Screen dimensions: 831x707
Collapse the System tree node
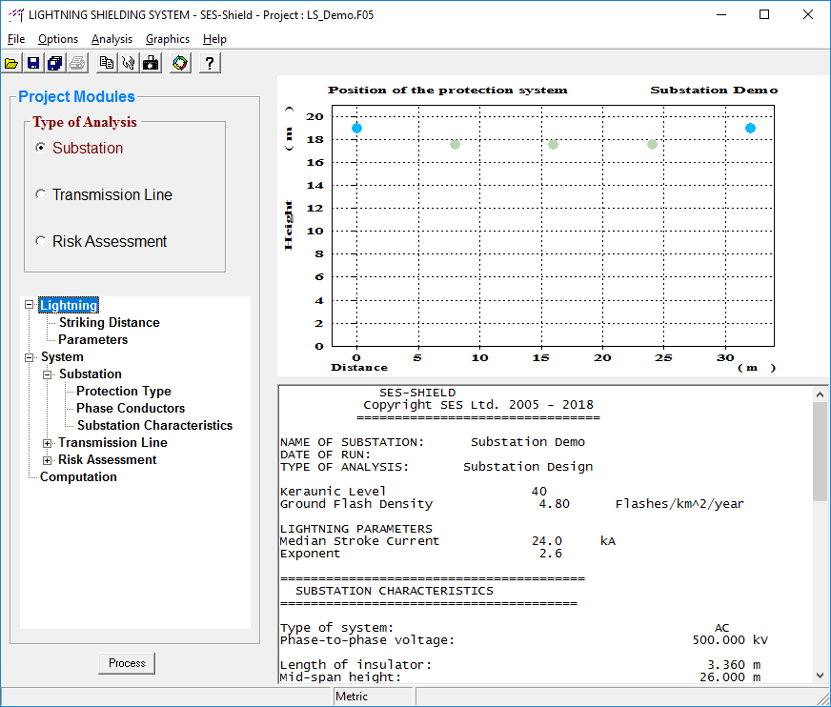(x=30, y=357)
